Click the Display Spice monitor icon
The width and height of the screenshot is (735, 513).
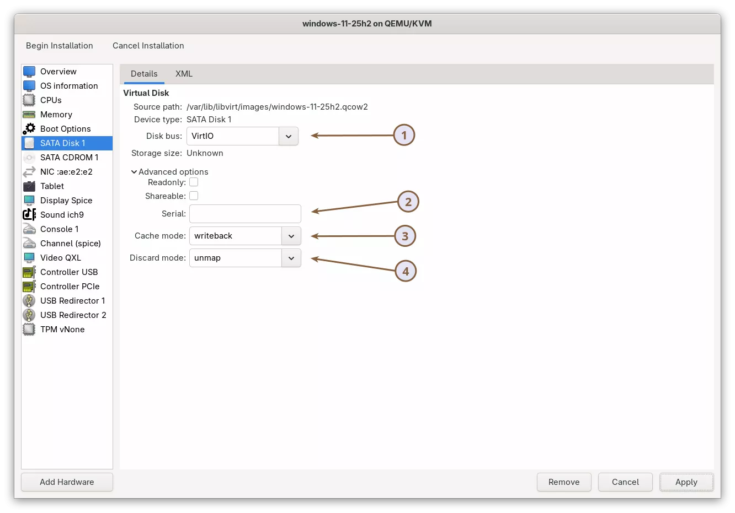[29, 201]
